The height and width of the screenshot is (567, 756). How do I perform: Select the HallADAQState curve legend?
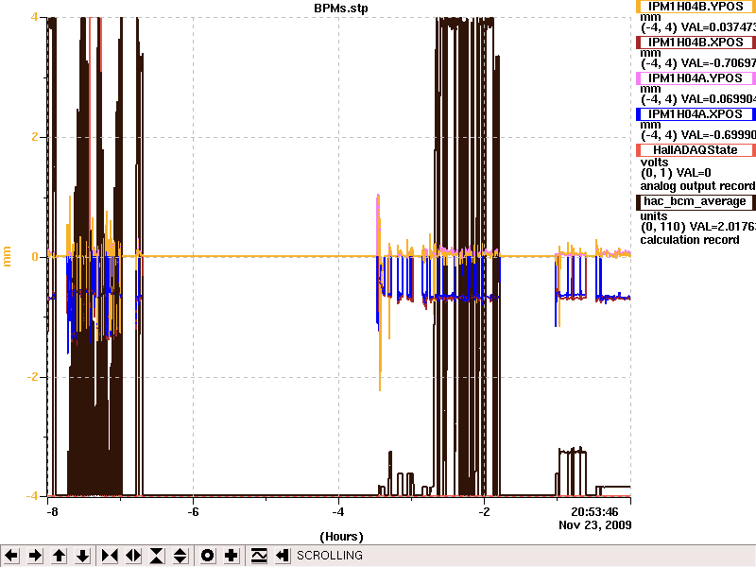(x=696, y=150)
